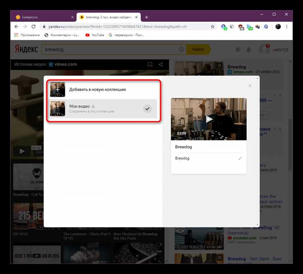Open the BrewDog Call To related thumbnail
Viewport: 303px width, 274px height.
pos(28,177)
